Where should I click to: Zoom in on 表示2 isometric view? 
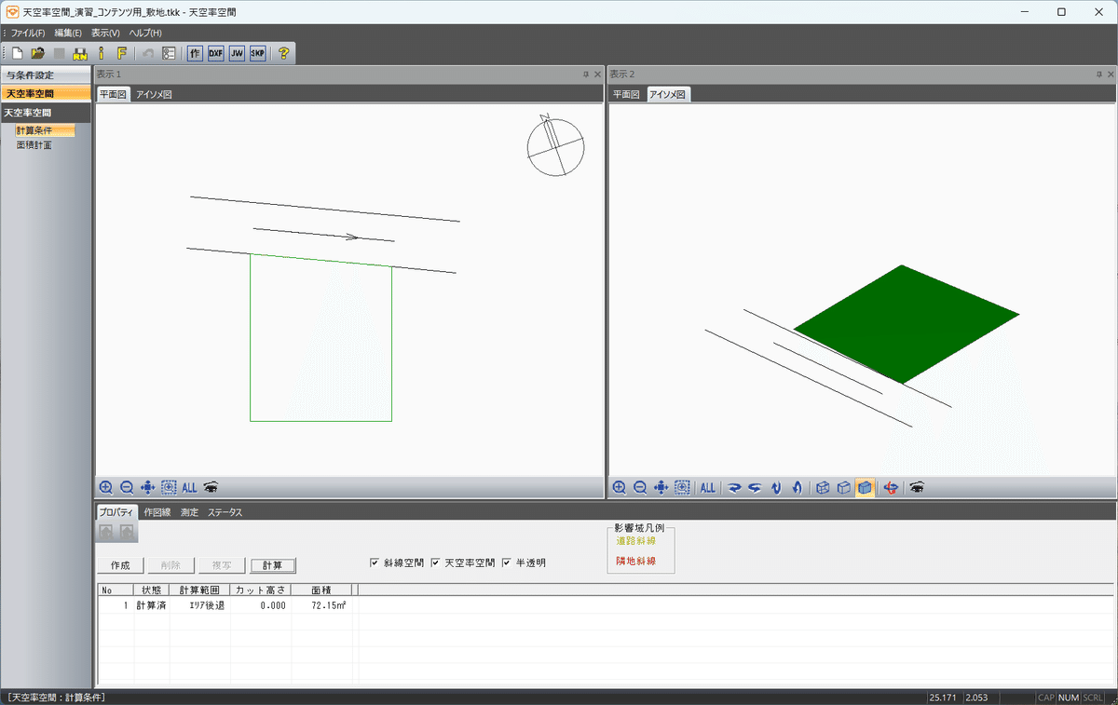(620, 487)
